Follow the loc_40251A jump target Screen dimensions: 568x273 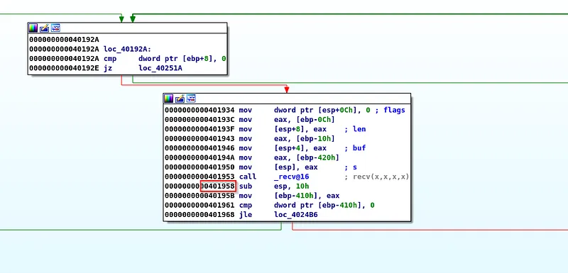tap(160, 68)
